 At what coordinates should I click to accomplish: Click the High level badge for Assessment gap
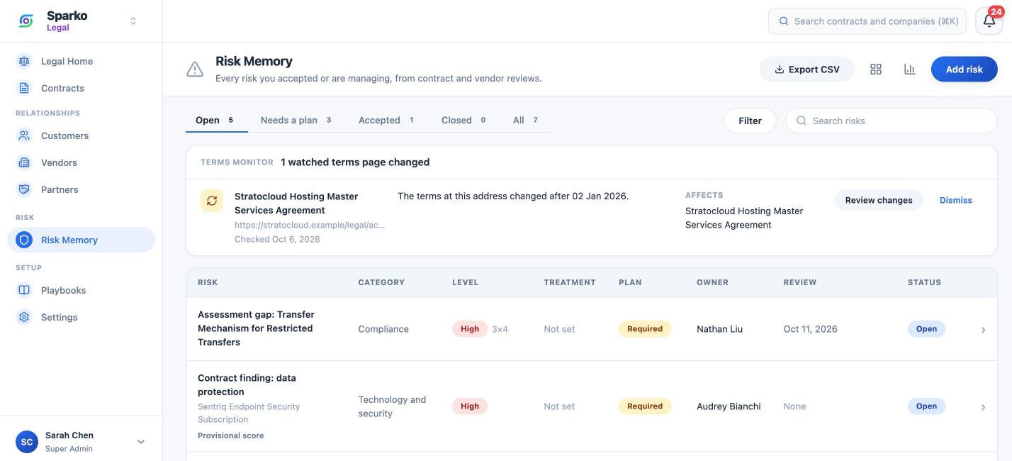coord(470,329)
